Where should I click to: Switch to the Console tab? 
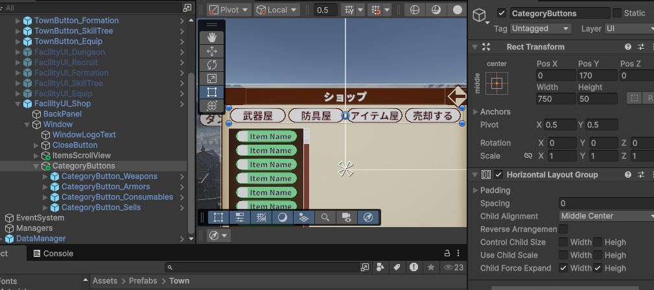[x=53, y=254]
